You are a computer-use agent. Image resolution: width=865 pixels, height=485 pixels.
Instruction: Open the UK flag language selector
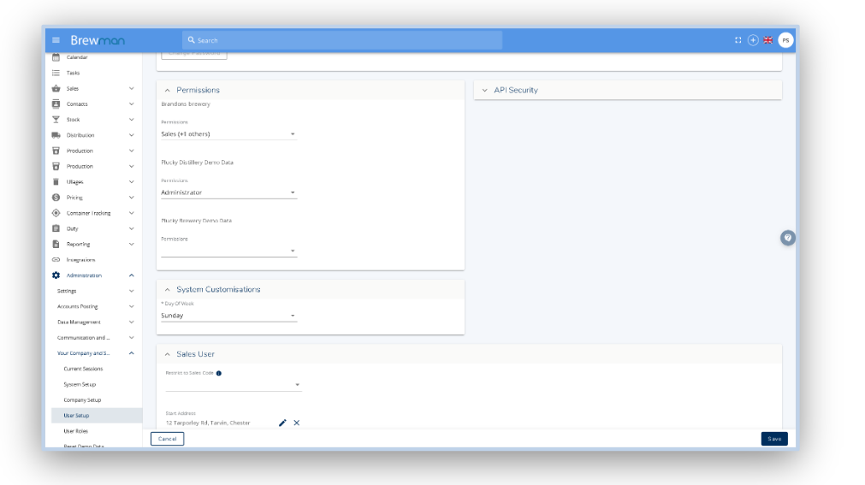pos(767,40)
